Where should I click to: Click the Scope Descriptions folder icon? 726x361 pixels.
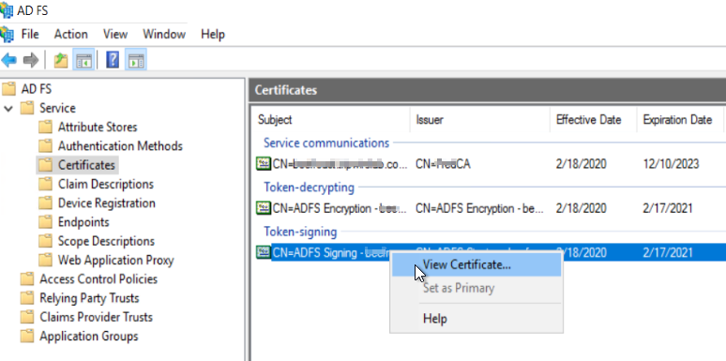(x=45, y=241)
